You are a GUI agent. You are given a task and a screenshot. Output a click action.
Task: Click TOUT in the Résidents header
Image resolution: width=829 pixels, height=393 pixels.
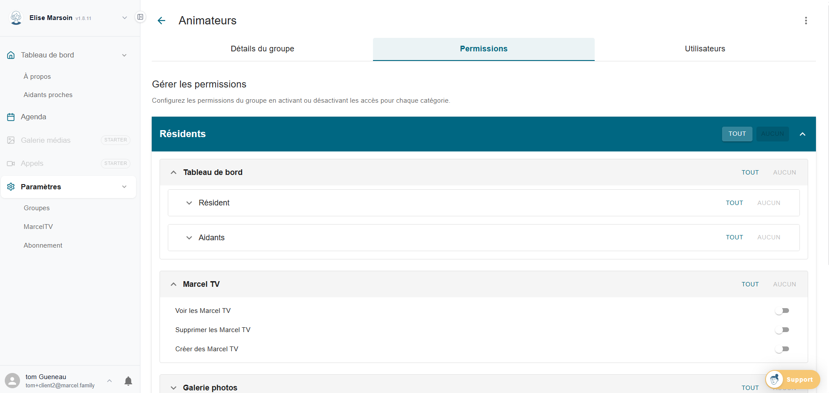[x=737, y=134]
